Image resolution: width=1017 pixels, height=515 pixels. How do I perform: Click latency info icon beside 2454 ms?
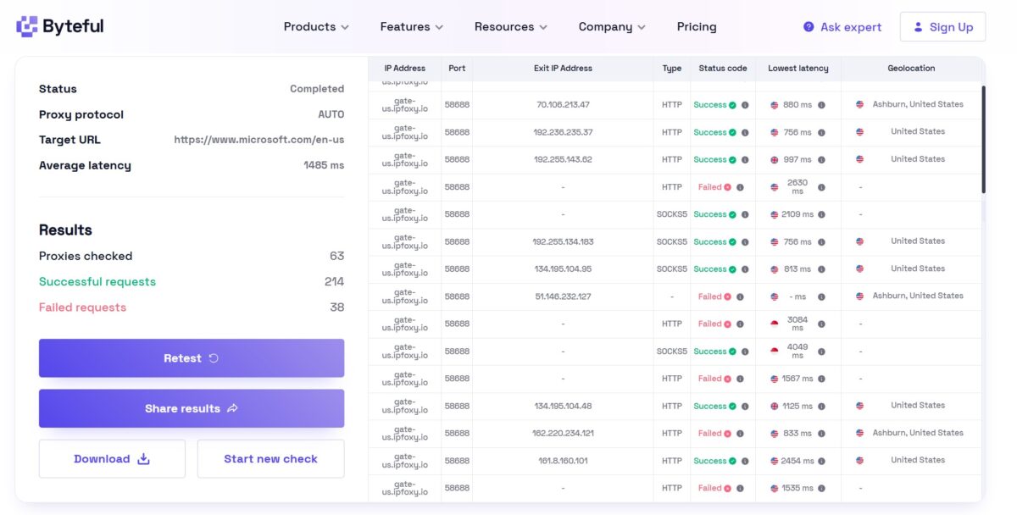(x=821, y=461)
